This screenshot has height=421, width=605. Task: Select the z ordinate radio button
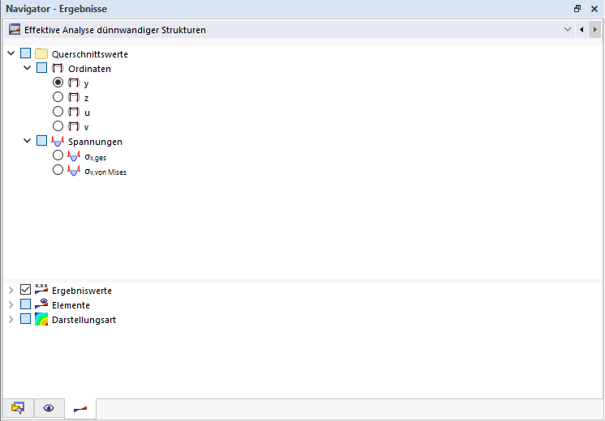[x=58, y=96]
